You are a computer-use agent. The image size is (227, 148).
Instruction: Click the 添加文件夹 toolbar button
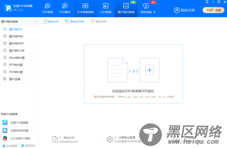coord(75,22)
